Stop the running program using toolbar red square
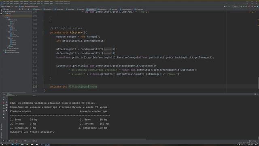Screen dimensions: 259x146 pos(249,6)
